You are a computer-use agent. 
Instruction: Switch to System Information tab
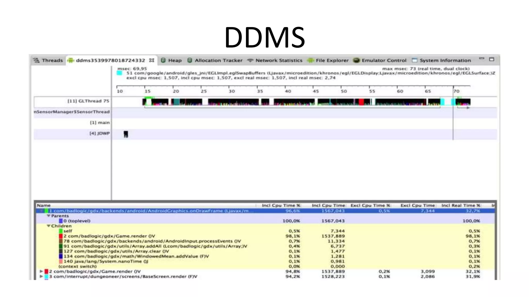441,60
